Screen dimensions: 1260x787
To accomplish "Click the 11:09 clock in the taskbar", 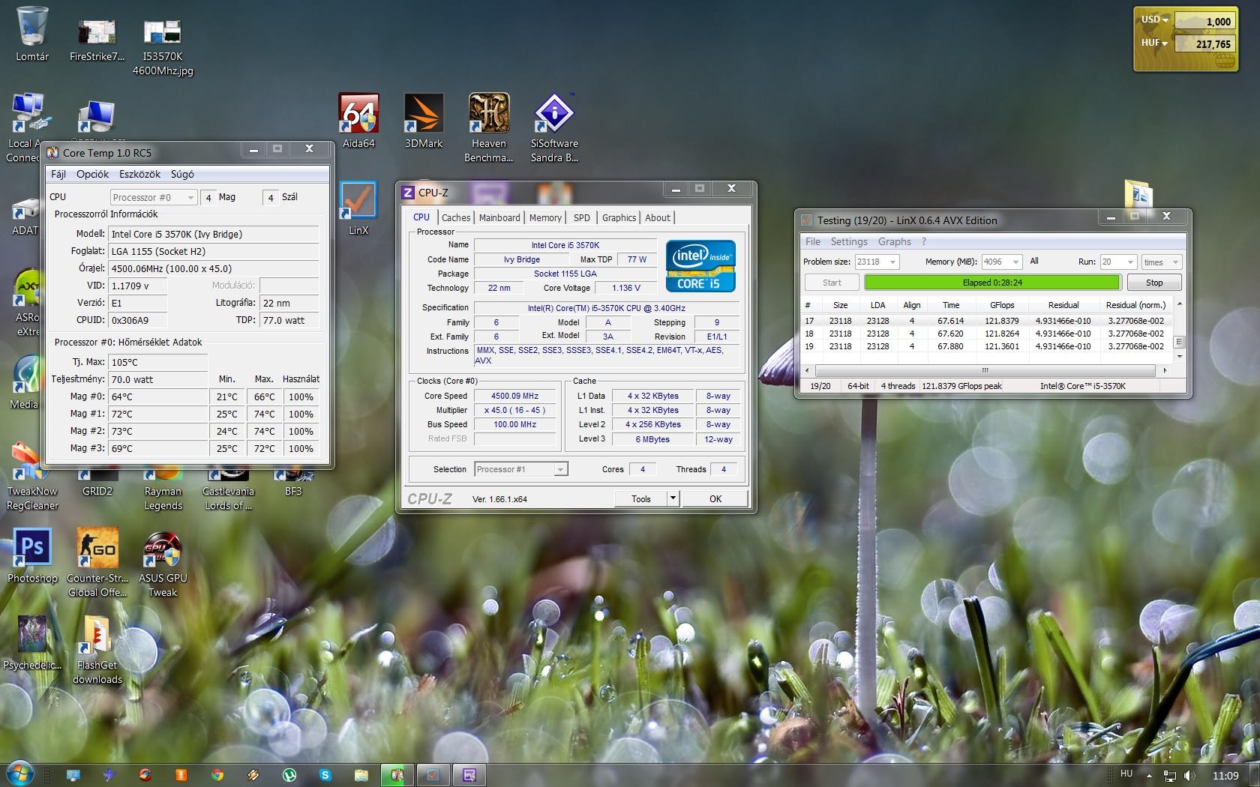I will (1225, 775).
